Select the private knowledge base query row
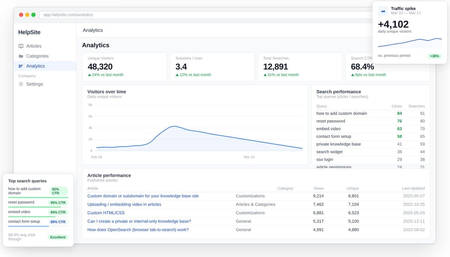The width and height of the screenshot is (450, 257). [x=370, y=144]
